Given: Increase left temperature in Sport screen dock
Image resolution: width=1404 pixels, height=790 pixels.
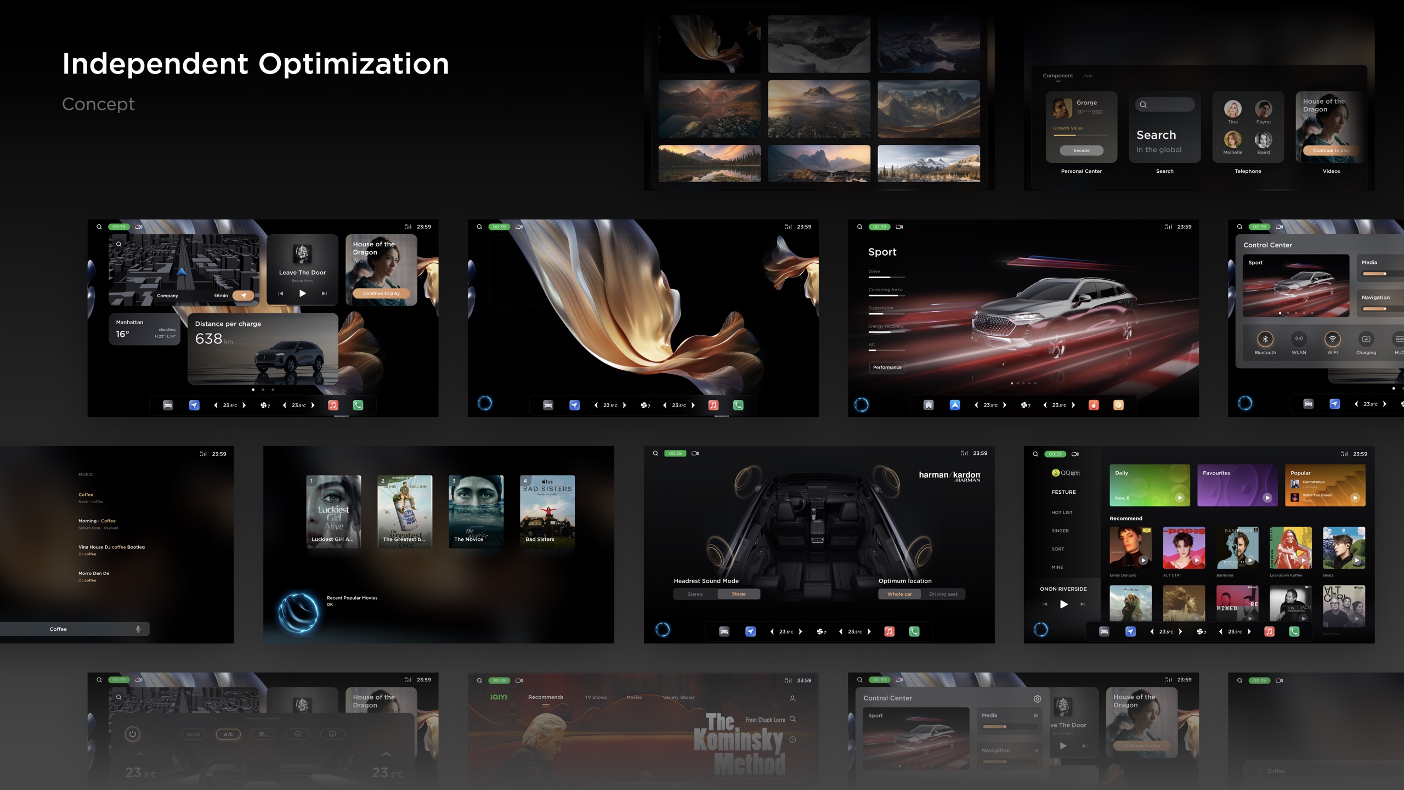Looking at the screenshot, I should (x=1005, y=405).
